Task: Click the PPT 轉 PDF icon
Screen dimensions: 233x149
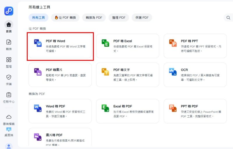Action: (173, 108)
